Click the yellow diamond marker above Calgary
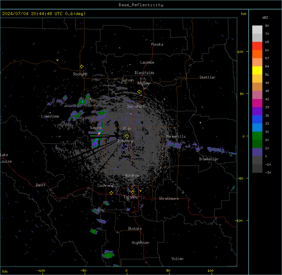The height and width of the screenshot is (275, 282). 132,192
